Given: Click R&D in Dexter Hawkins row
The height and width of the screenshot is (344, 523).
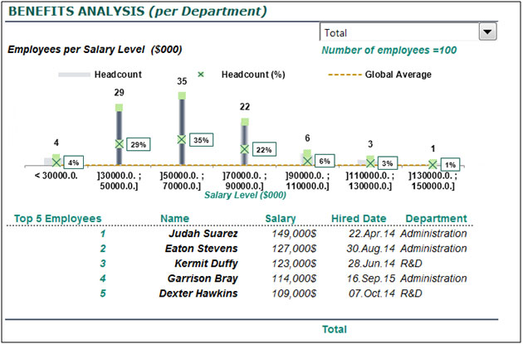Looking at the screenshot, I should [411, 293].
